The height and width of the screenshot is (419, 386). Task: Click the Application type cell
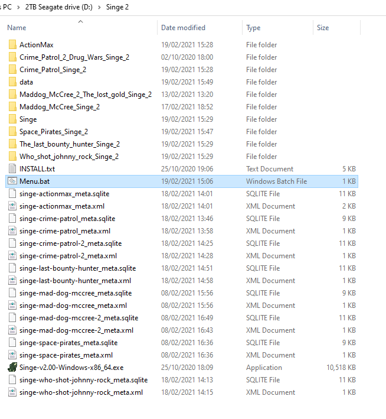click(x=264, y=368)
